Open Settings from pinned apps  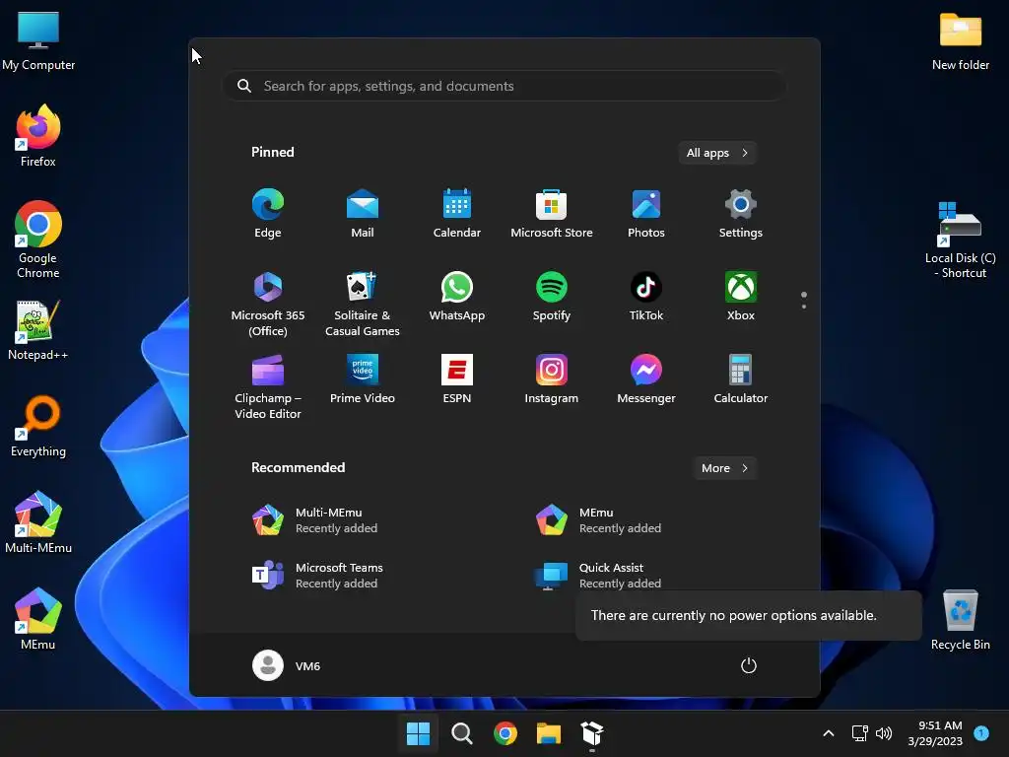pos(741,214)
